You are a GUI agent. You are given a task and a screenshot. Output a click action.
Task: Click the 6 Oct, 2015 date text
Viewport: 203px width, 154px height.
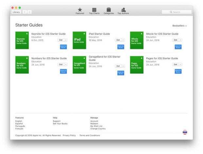37,40
